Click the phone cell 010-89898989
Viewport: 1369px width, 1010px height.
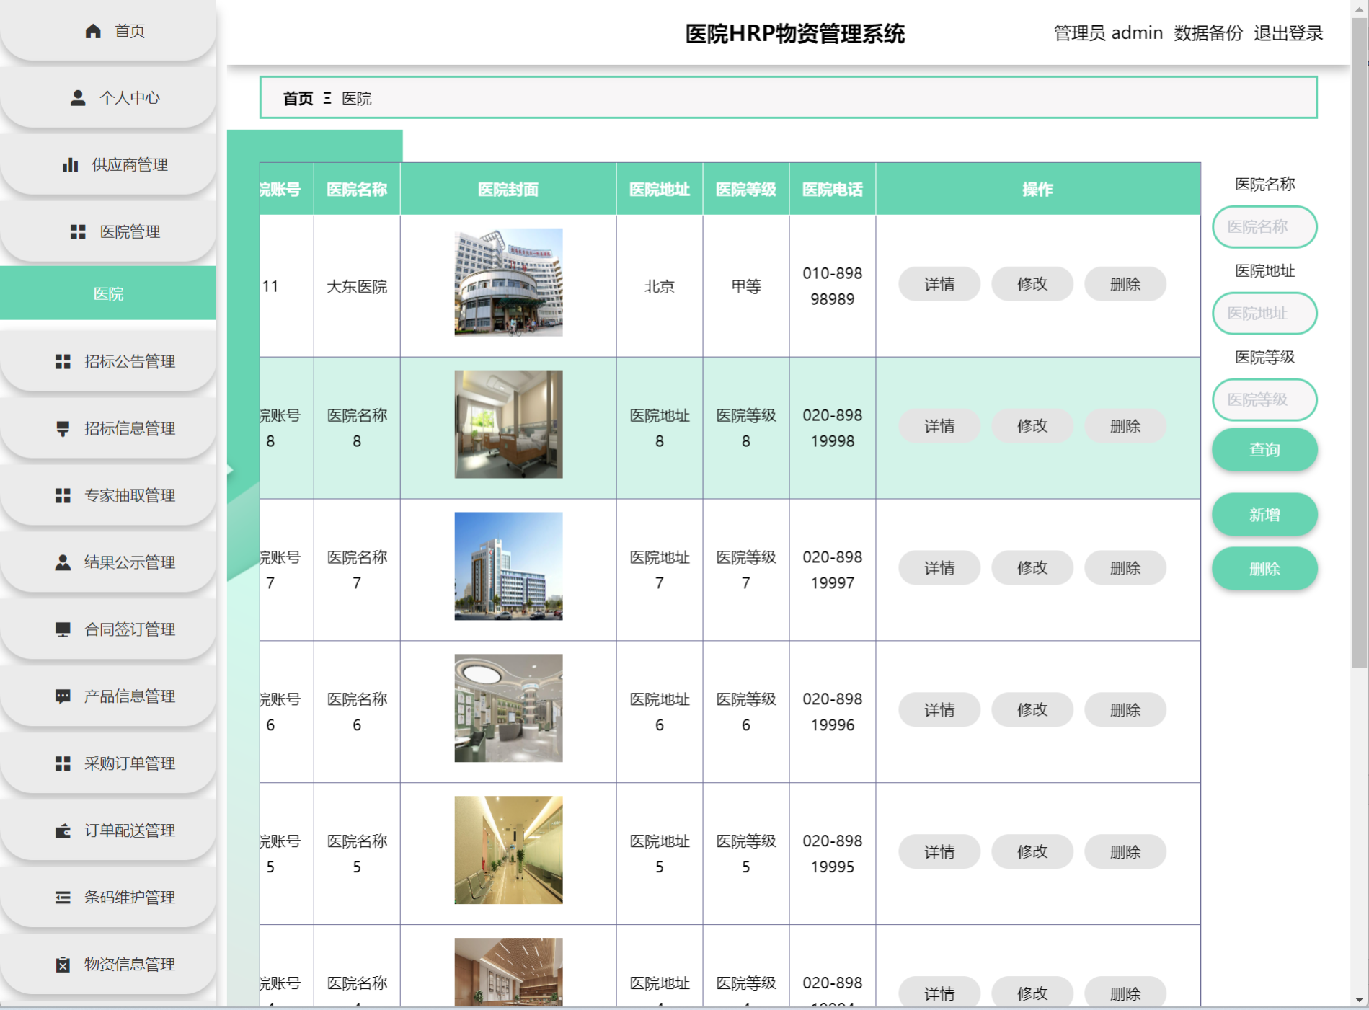(x=833, y=286)
